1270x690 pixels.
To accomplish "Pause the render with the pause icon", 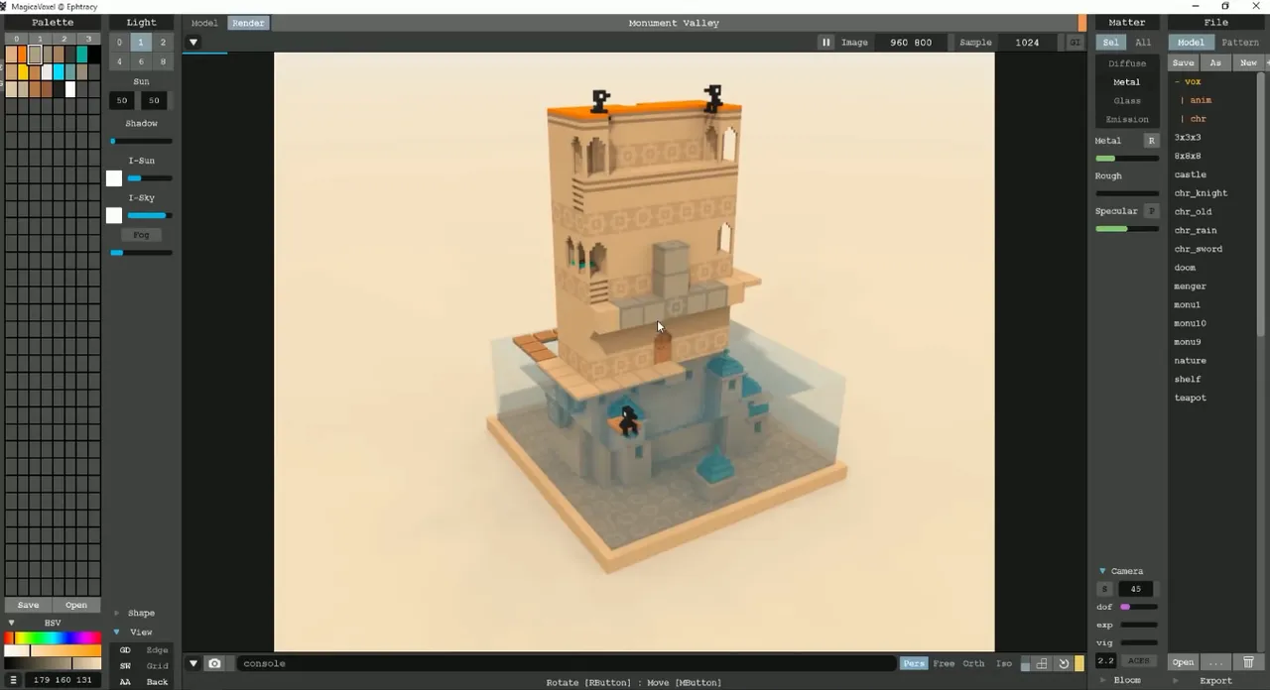I will 825,43.
